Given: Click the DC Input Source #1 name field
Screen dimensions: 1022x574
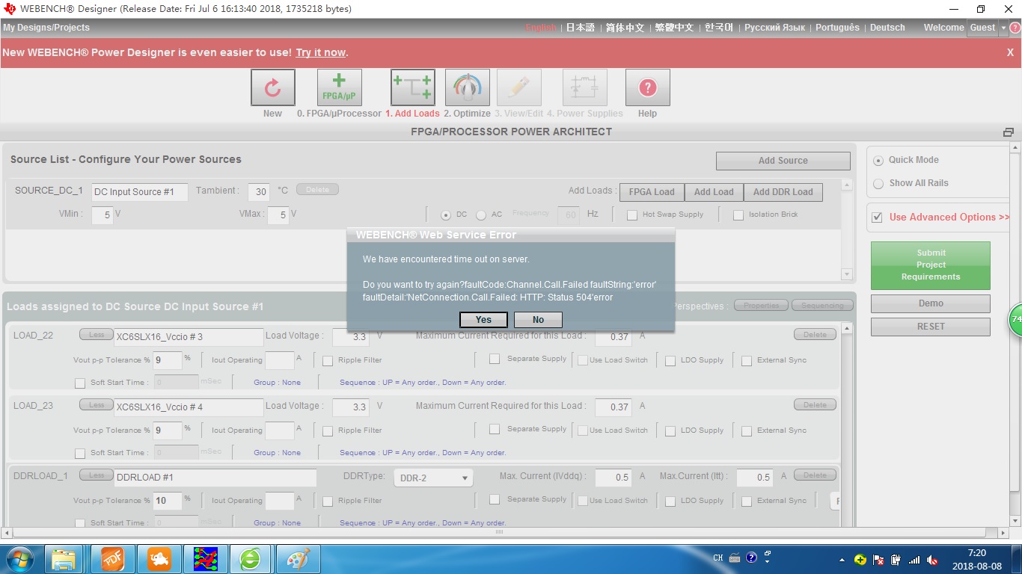Looking at the screenshot, I should [139, 192].
